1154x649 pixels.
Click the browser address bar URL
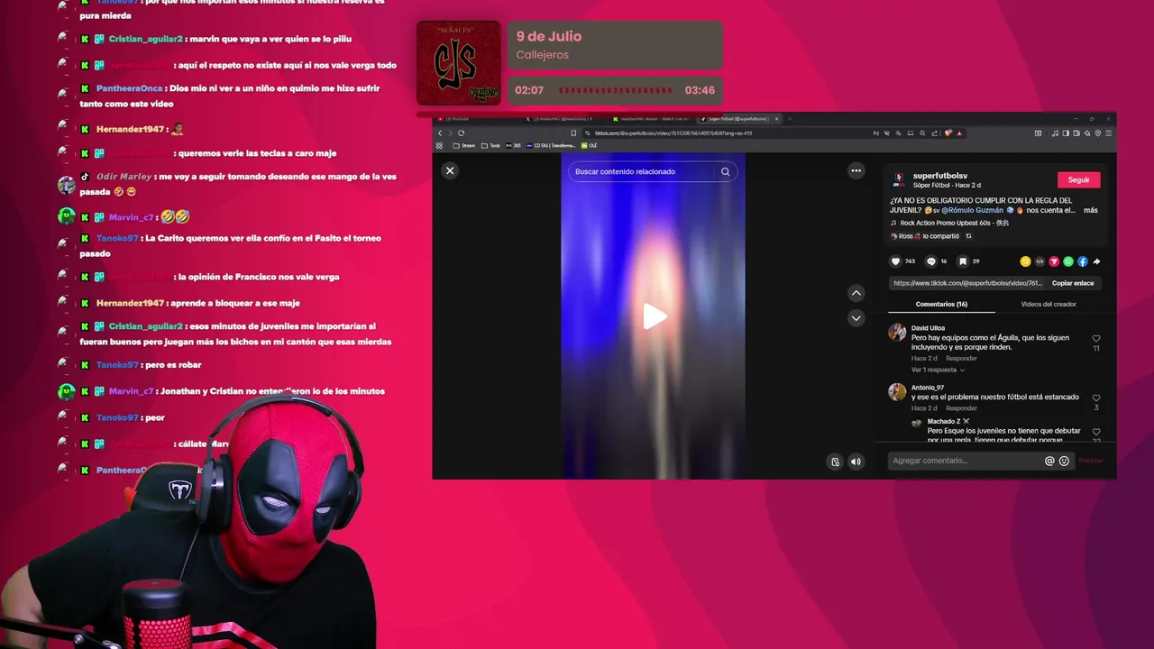(673, 133)
